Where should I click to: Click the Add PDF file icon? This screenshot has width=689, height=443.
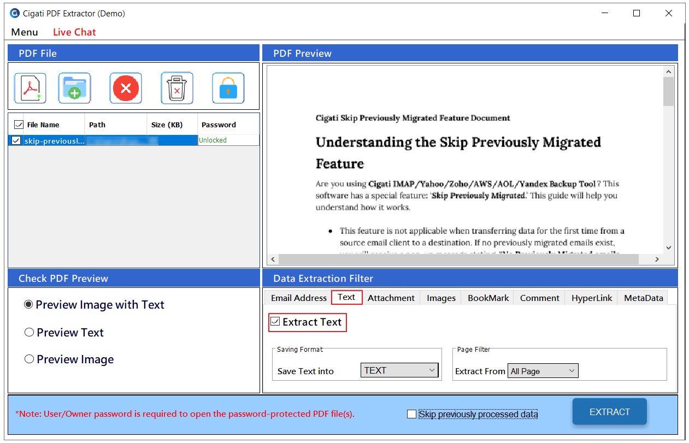(30, 88)
